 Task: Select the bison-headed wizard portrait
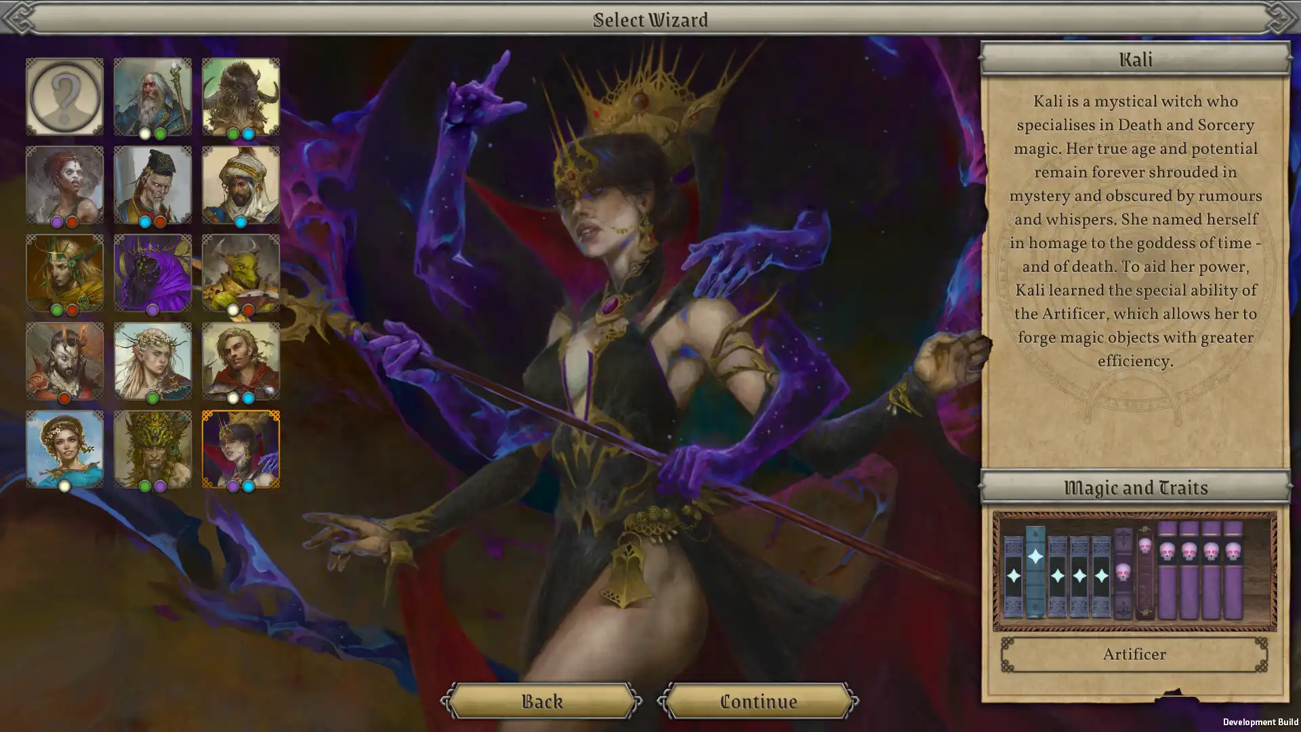click(241, 96)
